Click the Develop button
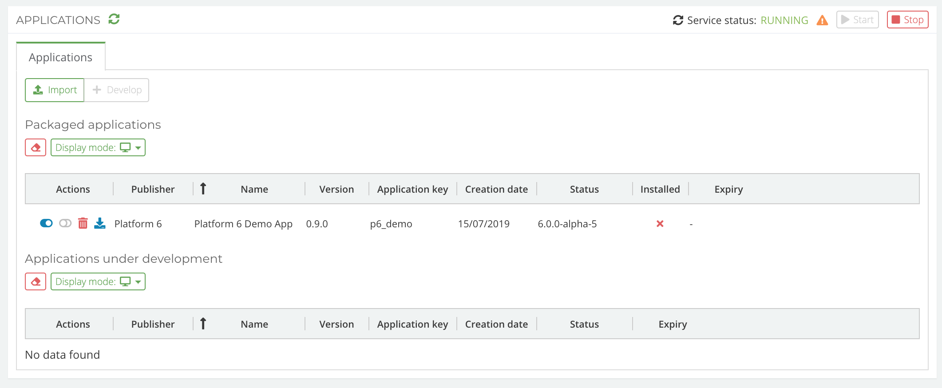The width and height of the screenshot is (942, 388). 117,90
